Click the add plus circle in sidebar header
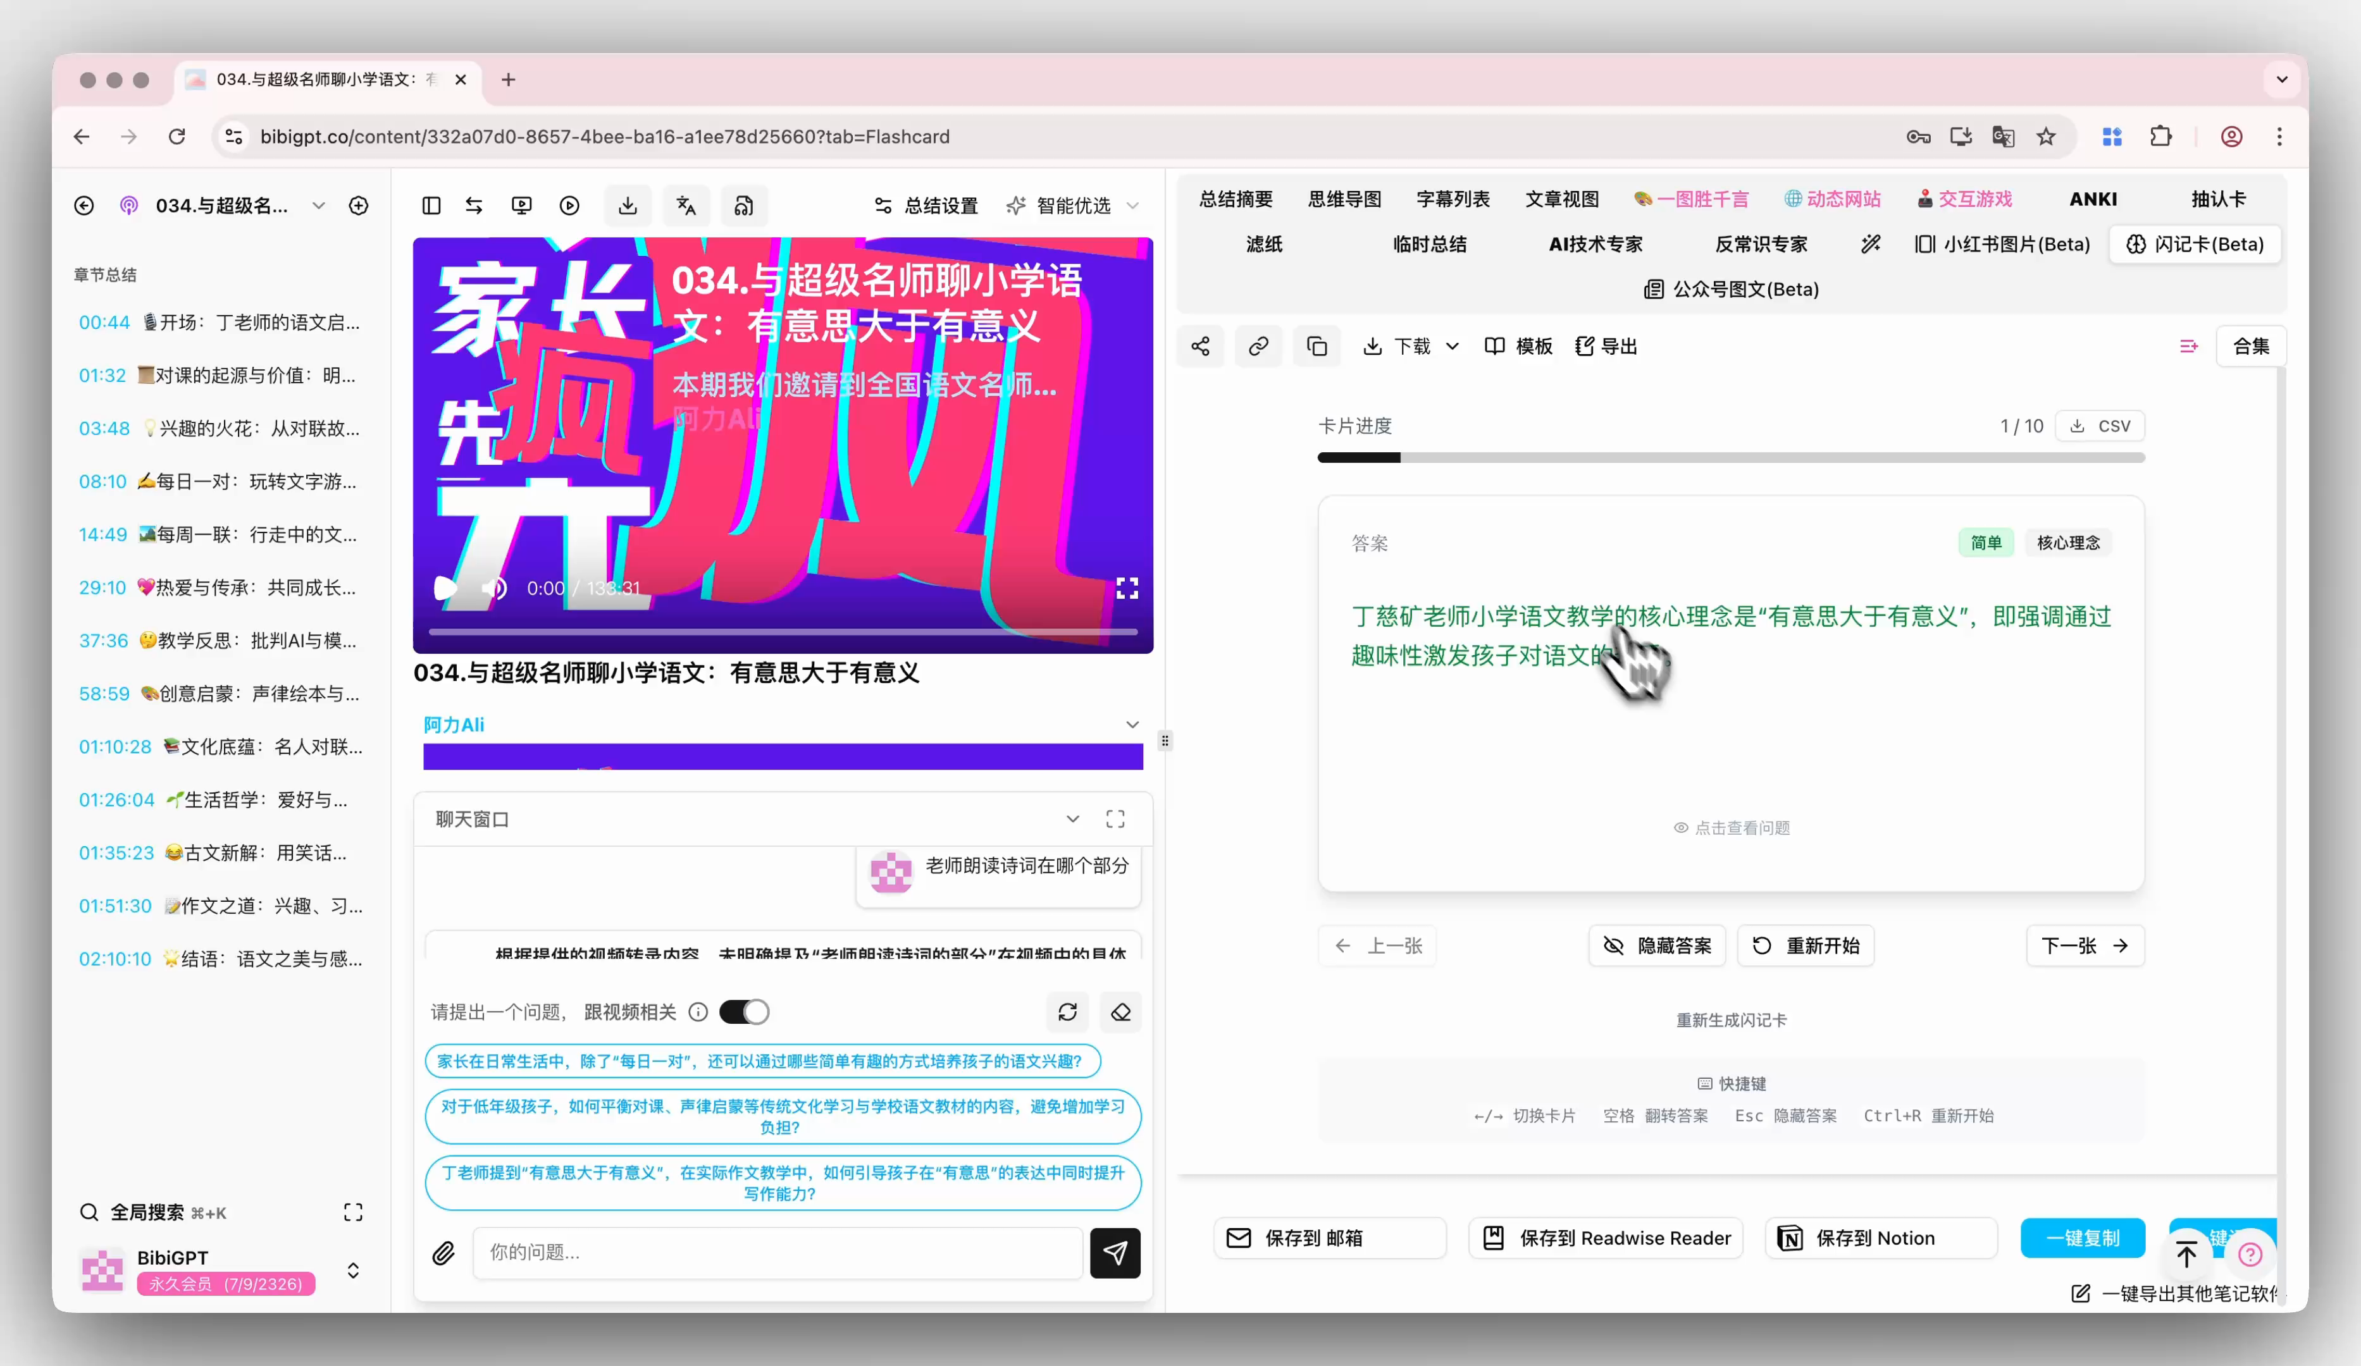Viewport: 2361px width, 1366px height. pyautogui.click(x=358, y=205)
